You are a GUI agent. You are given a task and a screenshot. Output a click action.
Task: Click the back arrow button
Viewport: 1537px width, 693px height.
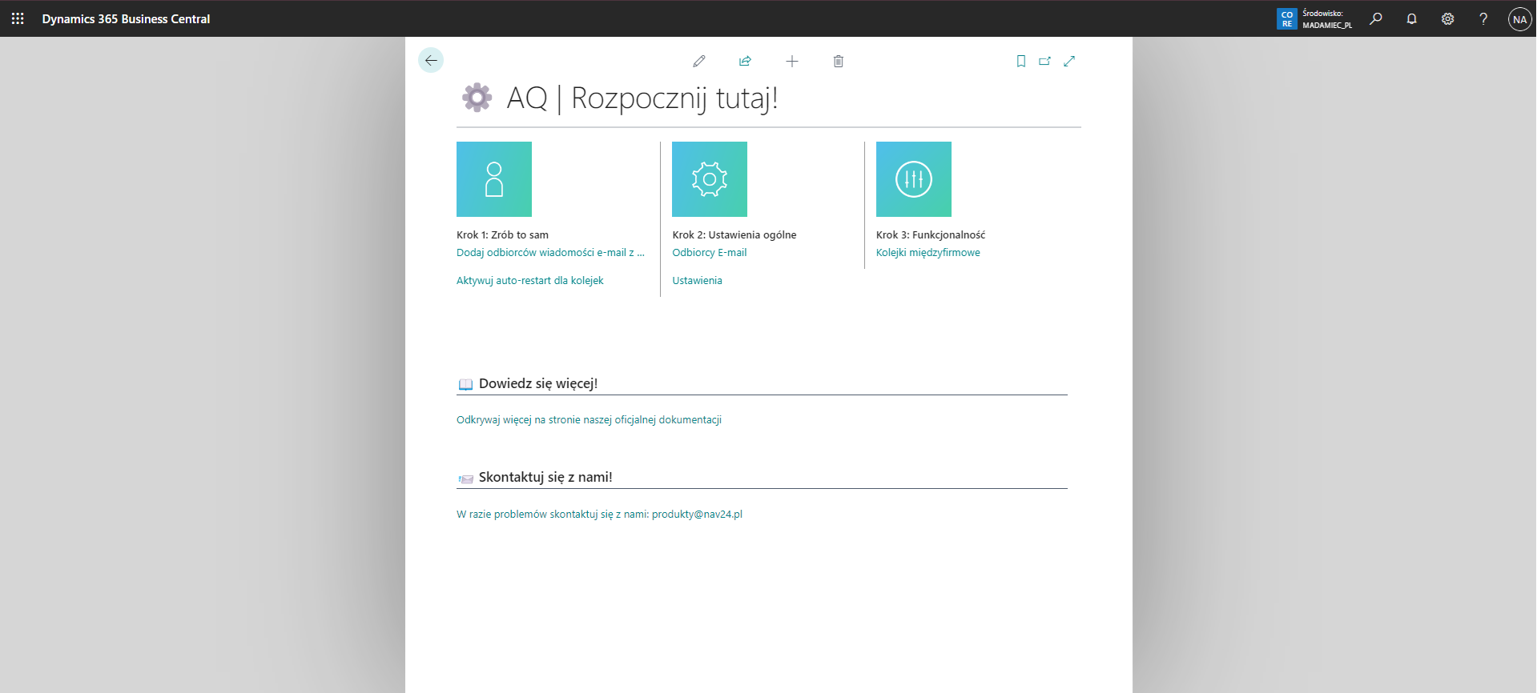point(431,61)
